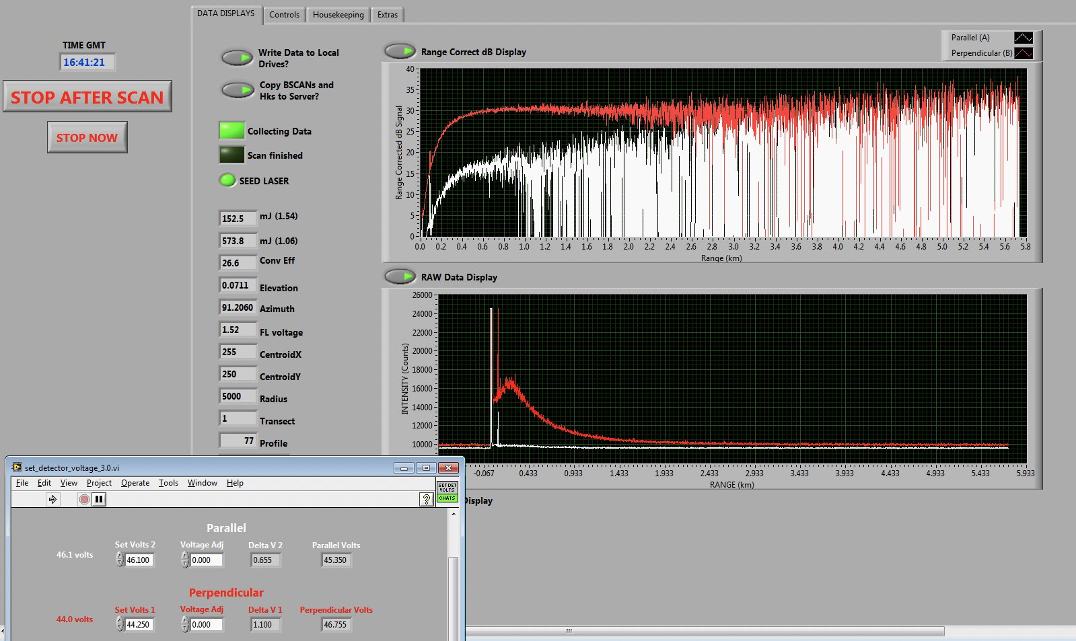Toggle the Range Correct dB Display switch
1076x641 pixels.
(x=400, y=51)
